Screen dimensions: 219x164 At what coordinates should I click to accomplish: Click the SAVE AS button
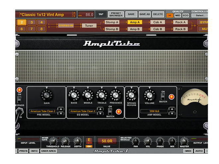[x=145, y=14]
